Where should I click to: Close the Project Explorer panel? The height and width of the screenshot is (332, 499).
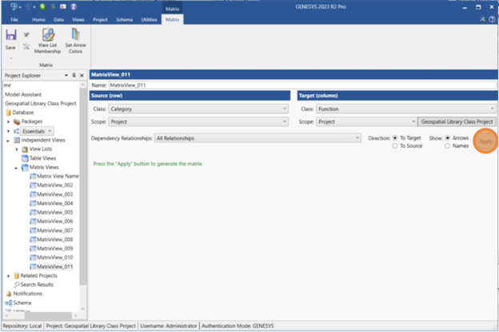[x=82, y=74]
